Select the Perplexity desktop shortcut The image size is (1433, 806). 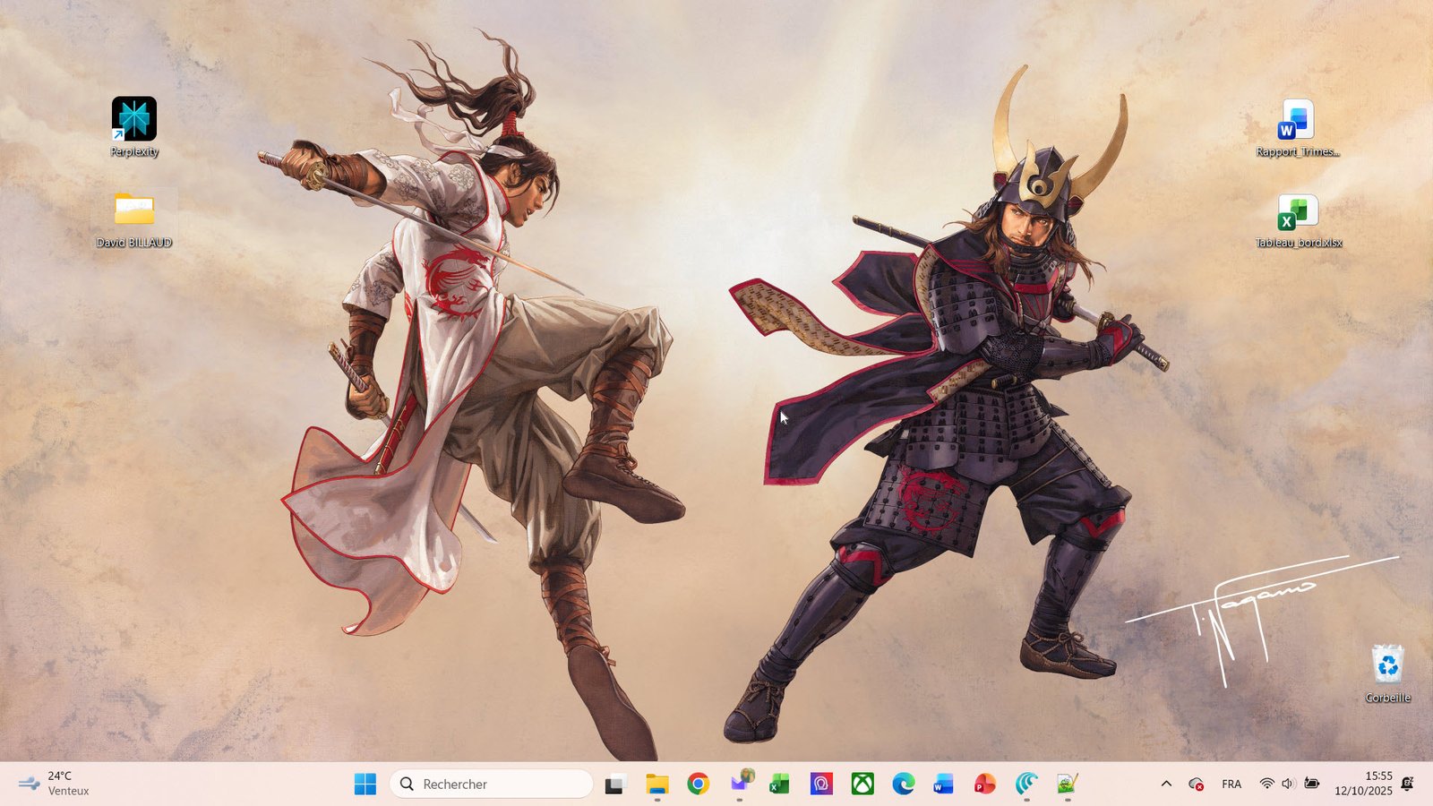(x=134, y=121)
